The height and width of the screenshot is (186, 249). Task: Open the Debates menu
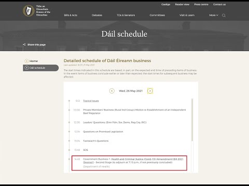point(97,15)
